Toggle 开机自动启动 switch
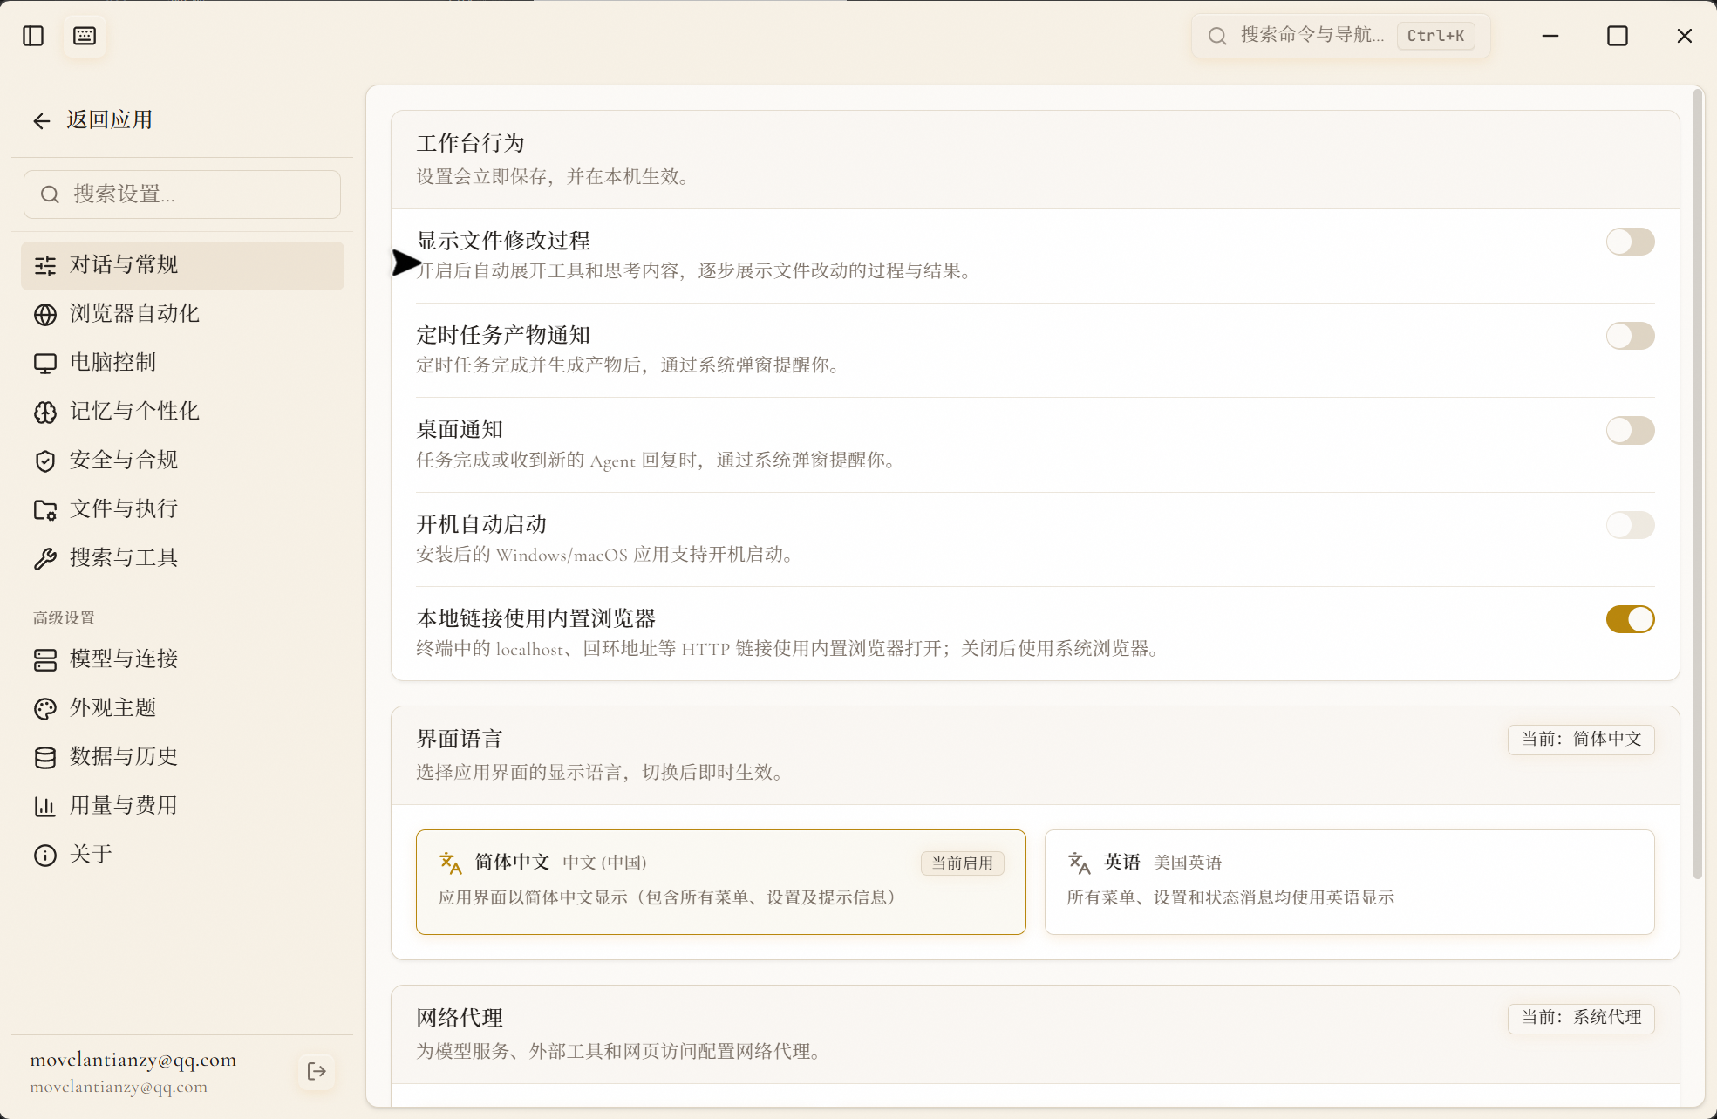Image resolution: width=1717 pixels, height=1119 pixels. (x=1630, y=525)
